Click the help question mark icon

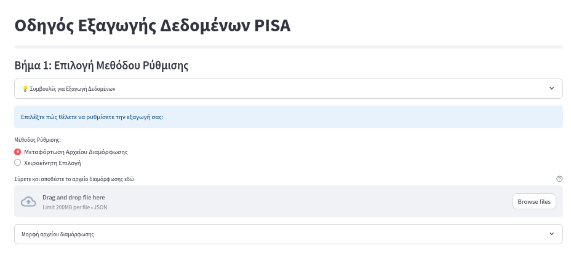(x=559, y=179)
